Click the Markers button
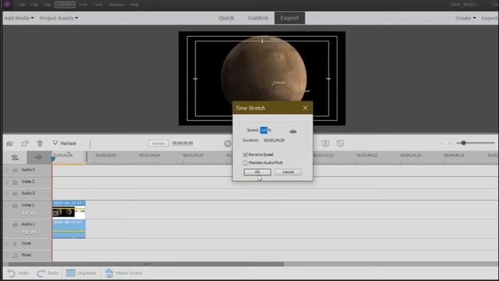 tap(65, 144)
